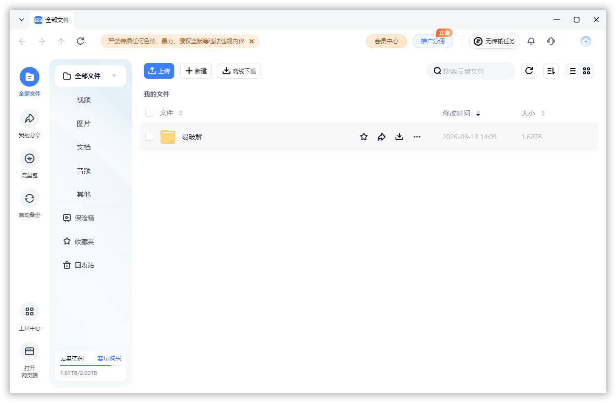The width and height of the screenshot is (616, 403).
Task: Expand the 全部文件 dropdown arrow
Action: click(x=114, y=76)
